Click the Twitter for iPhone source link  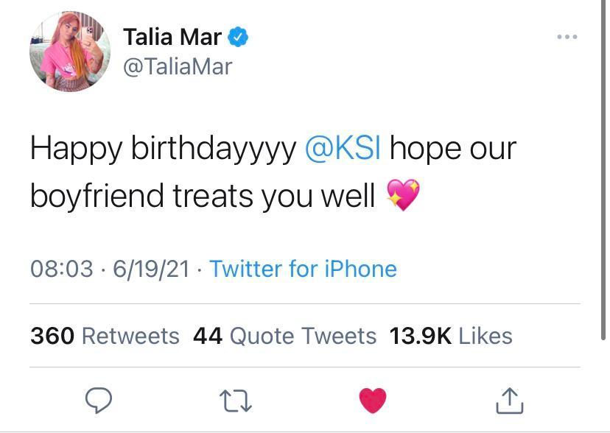pyautogui.click(x=305, y=269)
